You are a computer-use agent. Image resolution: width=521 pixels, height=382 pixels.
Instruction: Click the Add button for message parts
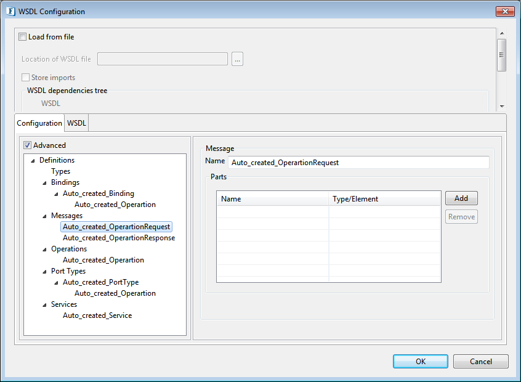pos(461,198)
